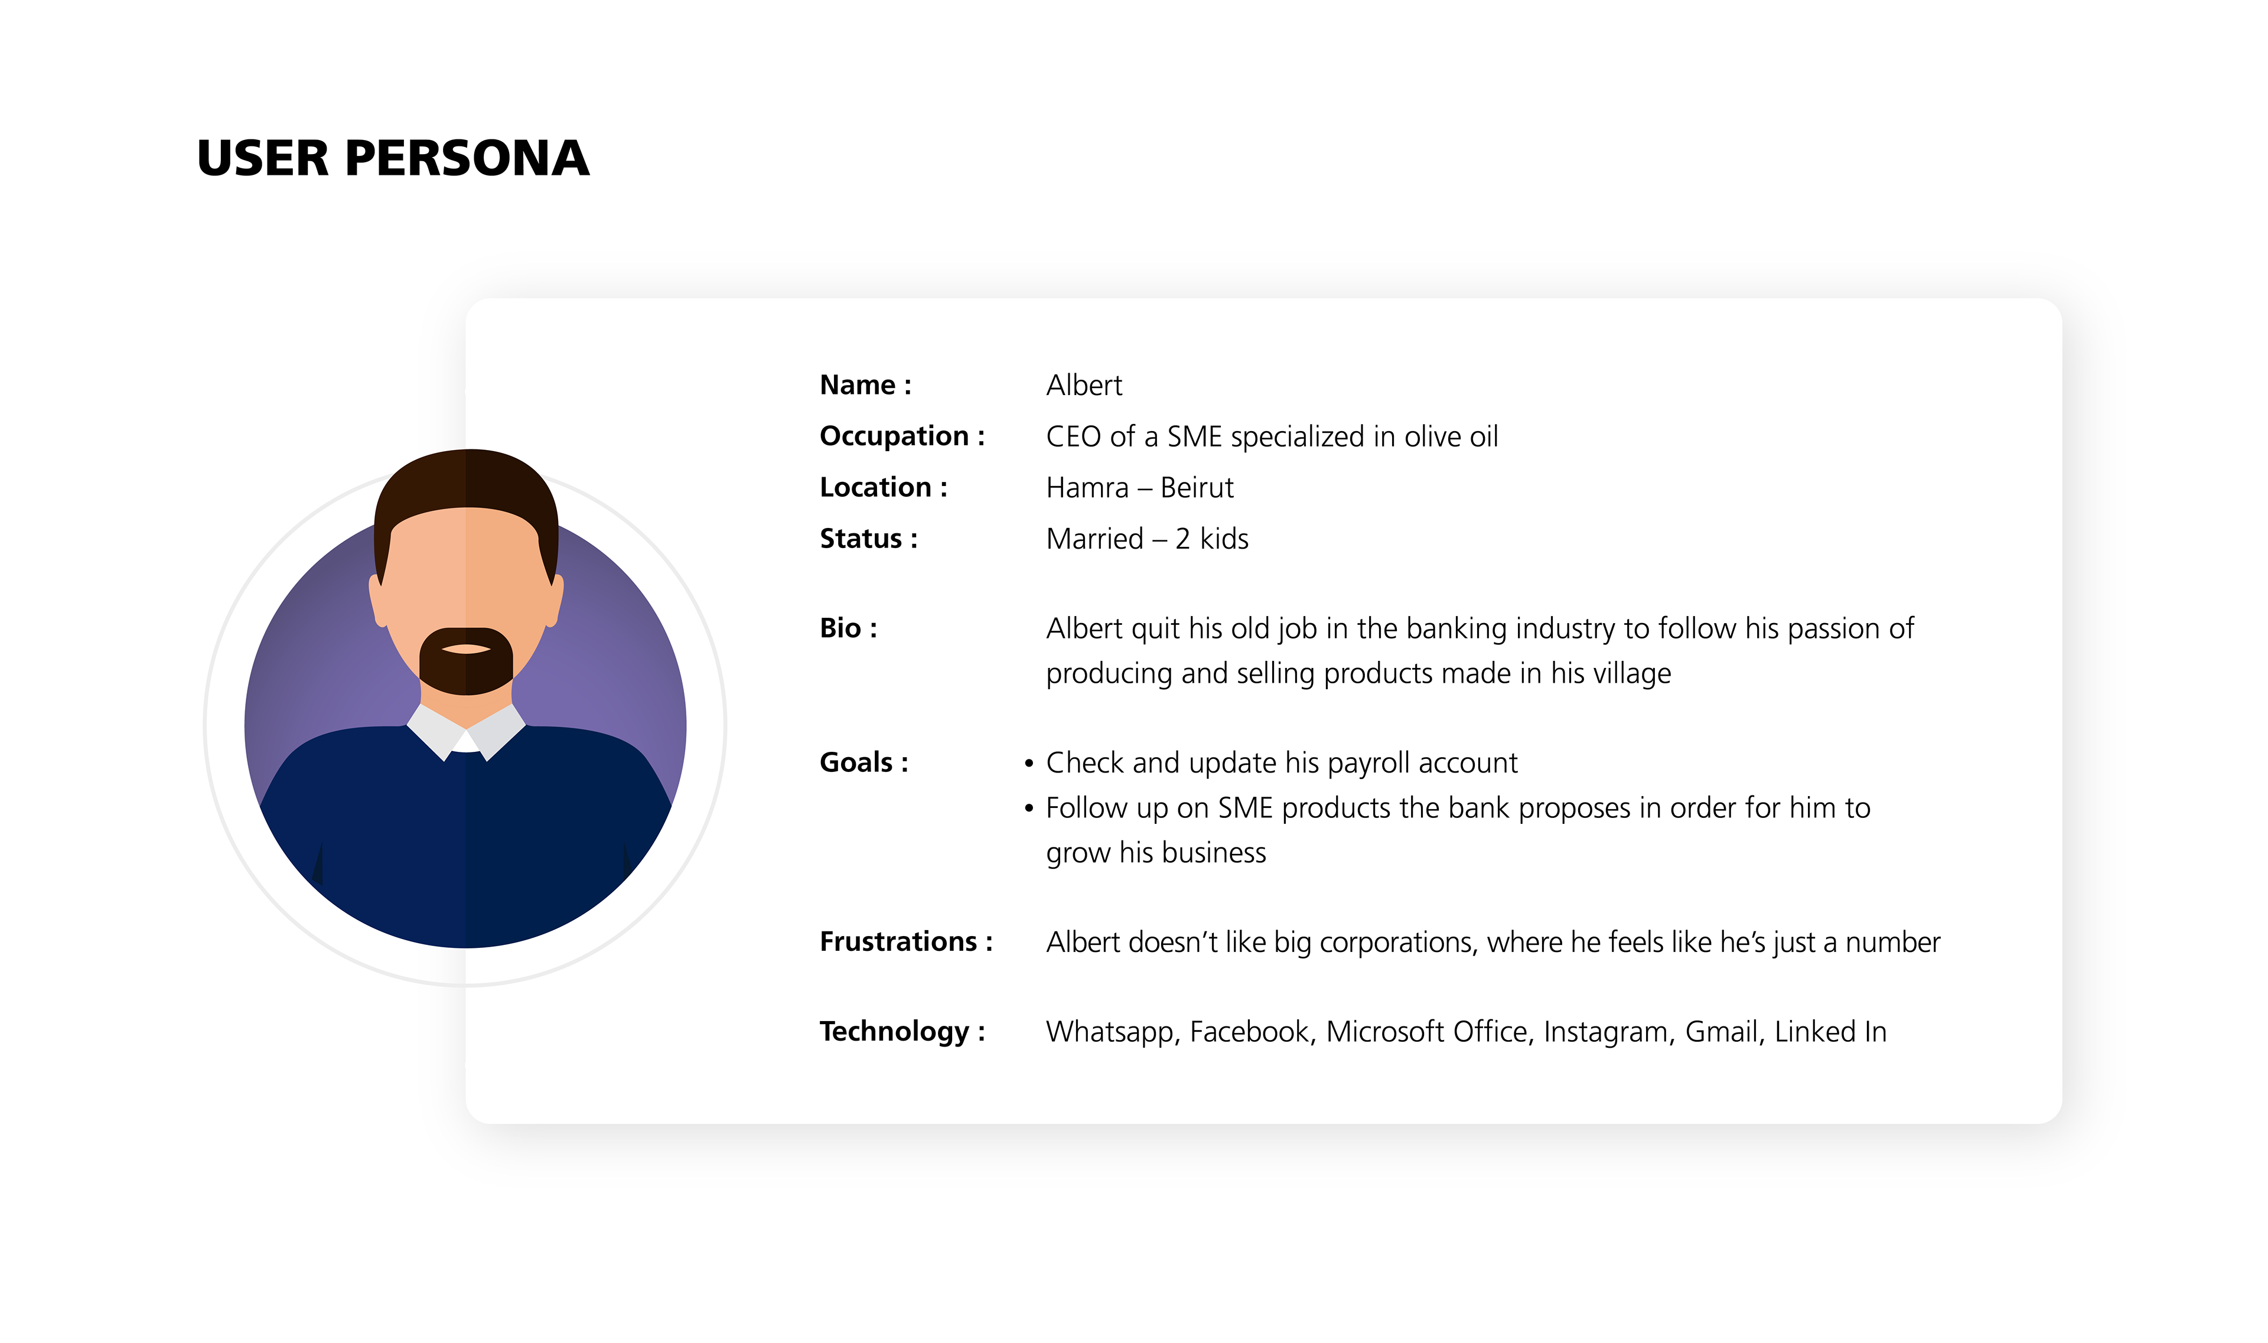Click the USER PERSONA heading
2268x1343 pixels.
click(393, 158)
